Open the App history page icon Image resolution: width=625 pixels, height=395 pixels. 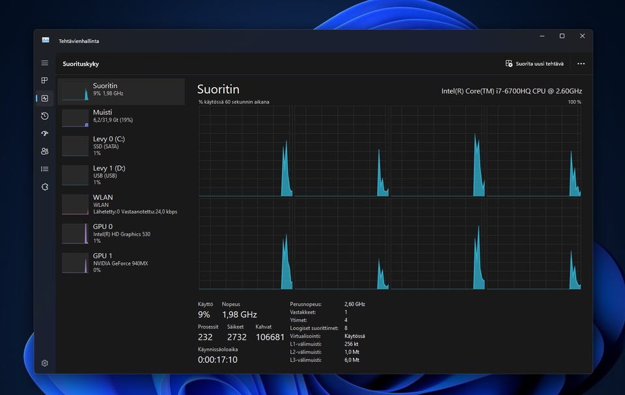tap(45, 116)
